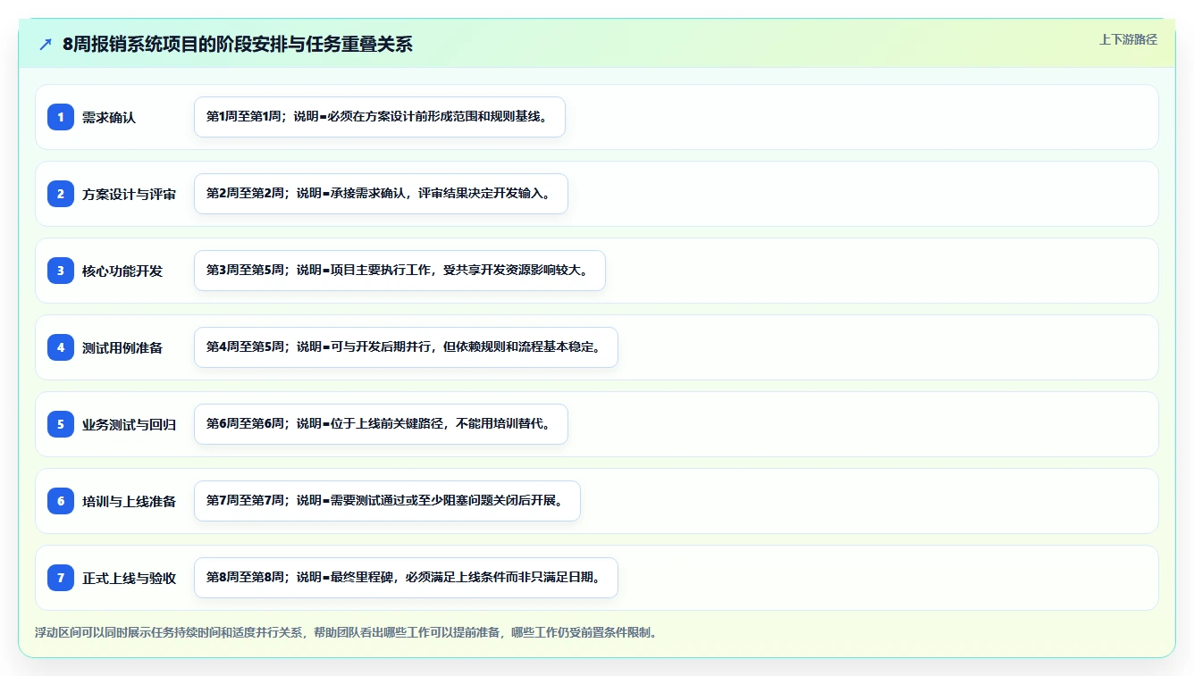
Task: Click number badge 4 for 测试用例准备
Action: [x=61, y=347]
